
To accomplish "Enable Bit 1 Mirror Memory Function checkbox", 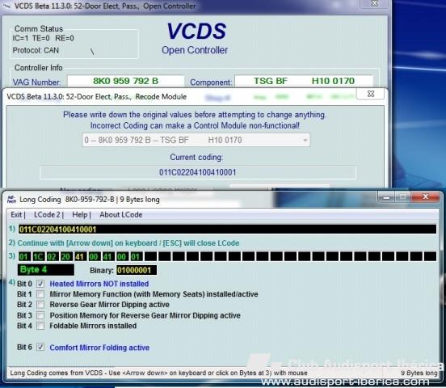I will pos(40,294).
